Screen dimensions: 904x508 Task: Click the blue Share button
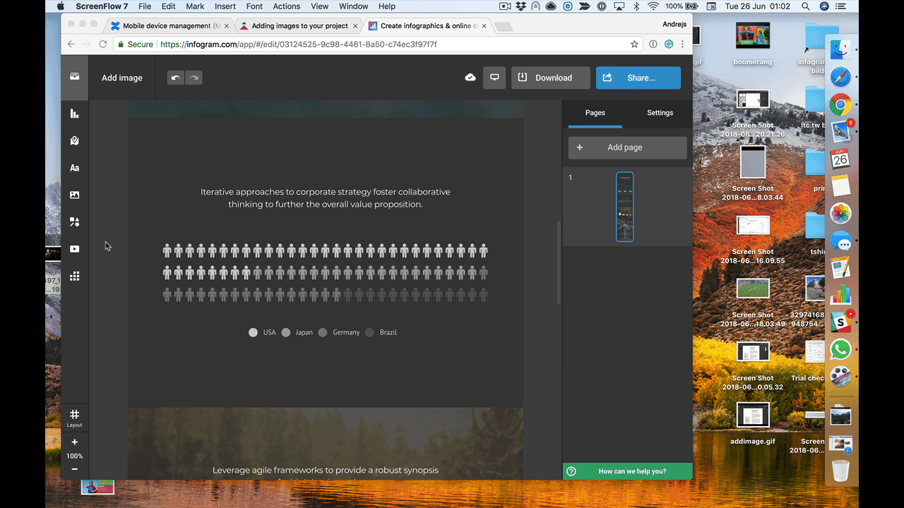tap(638, 78)
